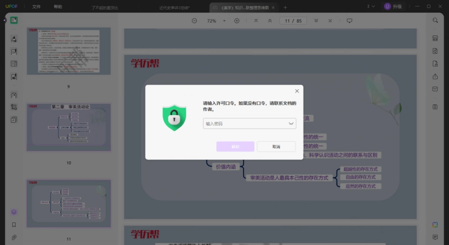Jump to the first page
This screenshot has height=245, width=449.
(256, 21)
